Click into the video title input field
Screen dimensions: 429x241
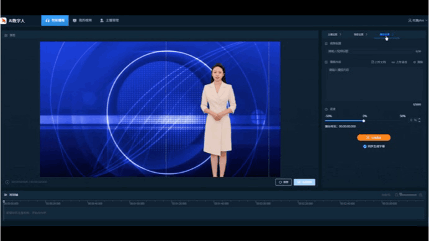pyautogui.click(x=374, y=51)
